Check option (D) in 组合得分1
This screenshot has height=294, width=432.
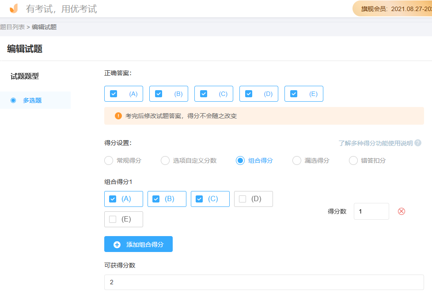242,199
